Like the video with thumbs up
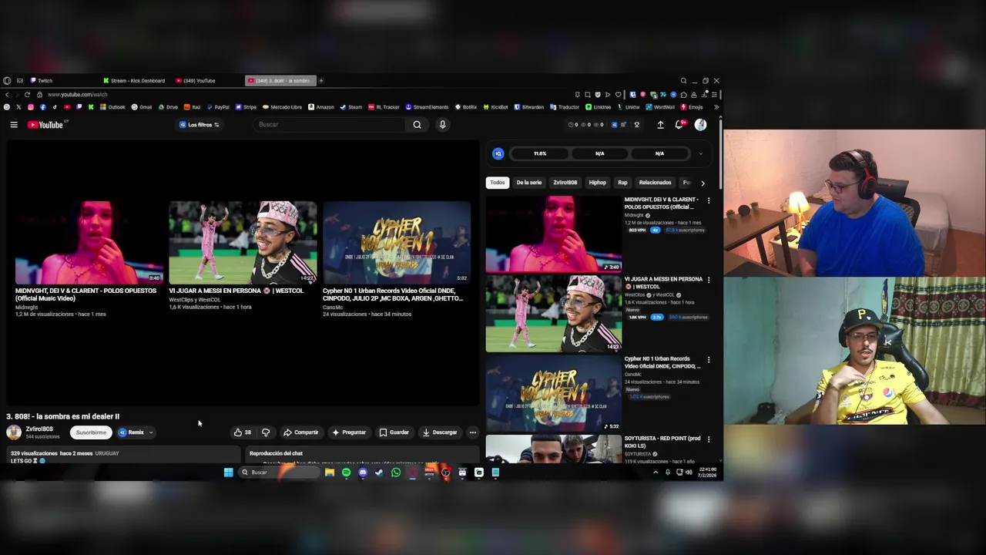 [243, 432]
